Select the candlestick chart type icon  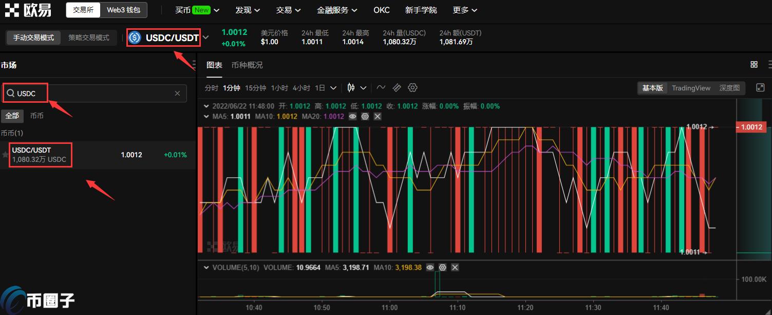point(350,87)
